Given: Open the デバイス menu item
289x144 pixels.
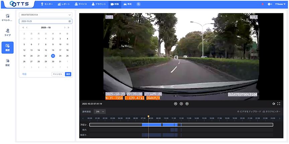Looking at the screenshot, I should tap(81, 4).
